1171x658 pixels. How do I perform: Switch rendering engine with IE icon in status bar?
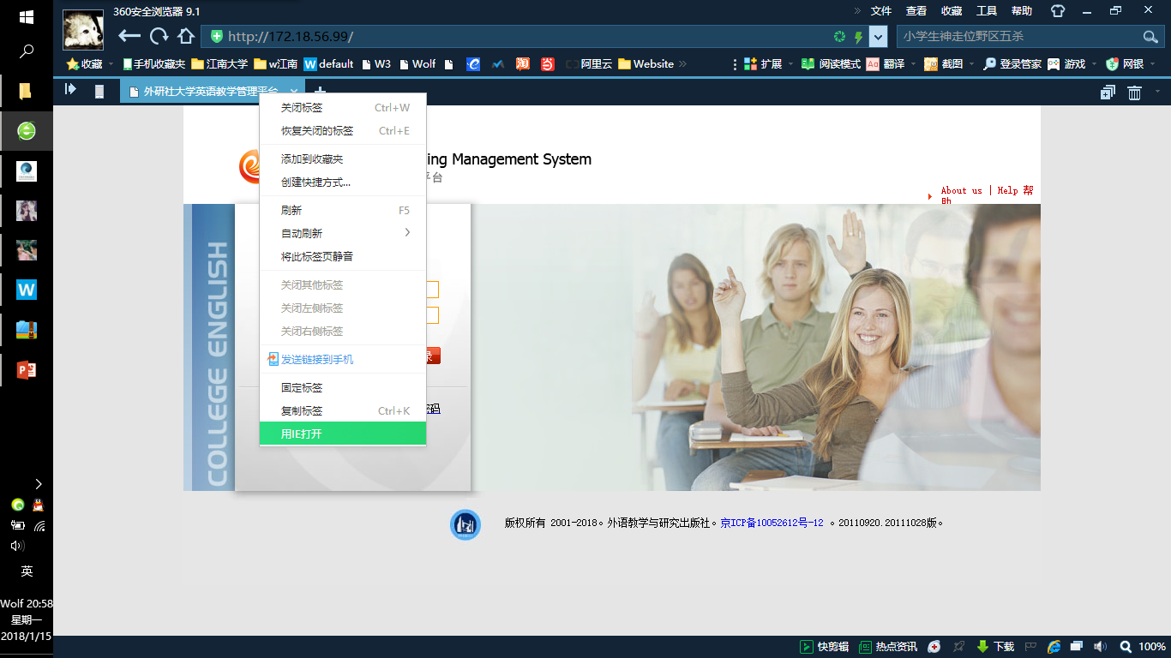click(x=1054, y=647)
